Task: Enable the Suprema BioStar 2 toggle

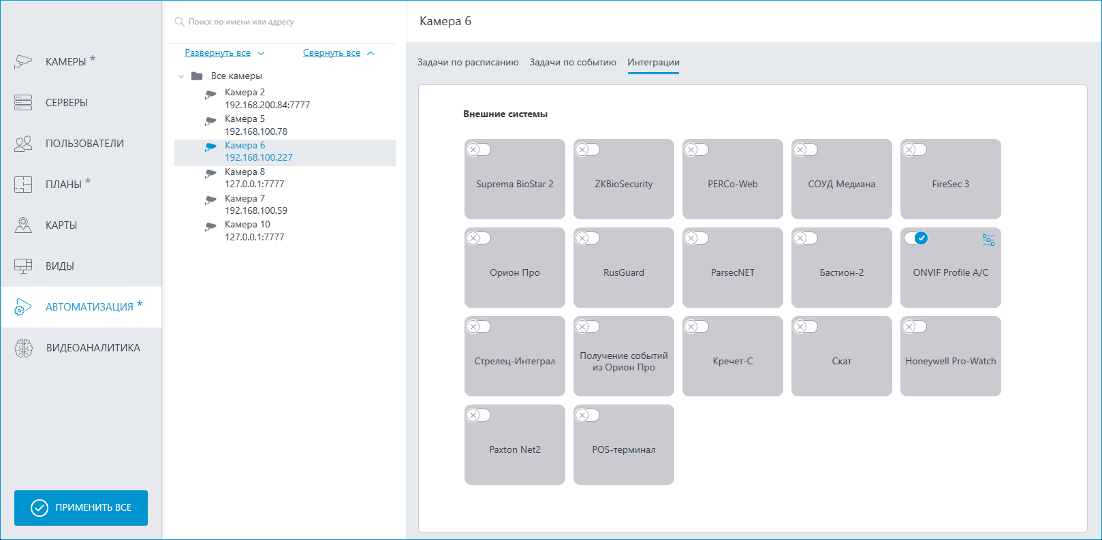Action: coord(478,149)
